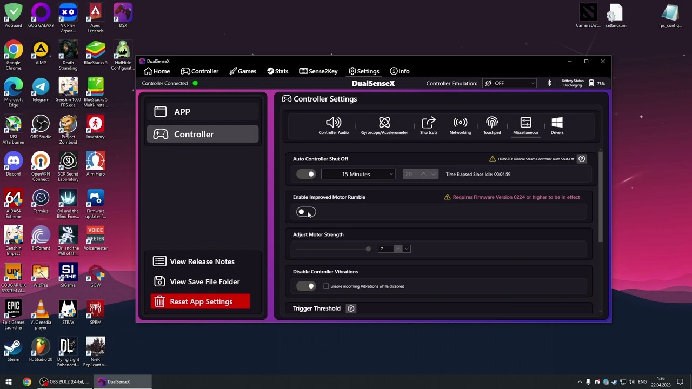Decrease the custom shut-off minutes stepper
692x389 pixels.
click(x=433, y=174)
